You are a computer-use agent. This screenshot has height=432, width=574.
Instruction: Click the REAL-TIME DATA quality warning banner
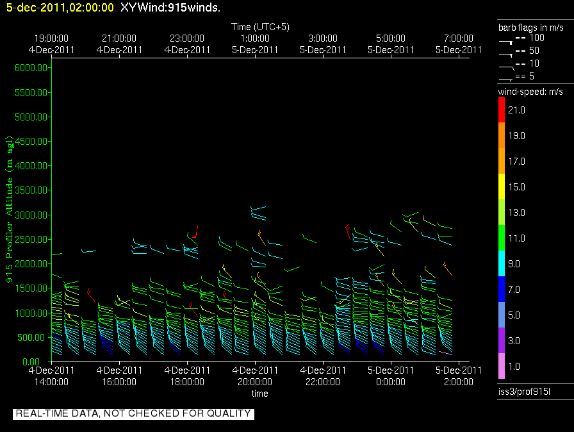coord(133,413)
